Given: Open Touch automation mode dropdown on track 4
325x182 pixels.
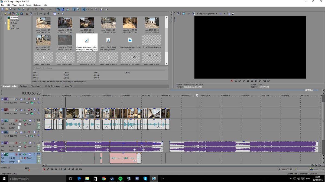Looking at the screenshot, I should pyautogui.click(x=35, y=124).
